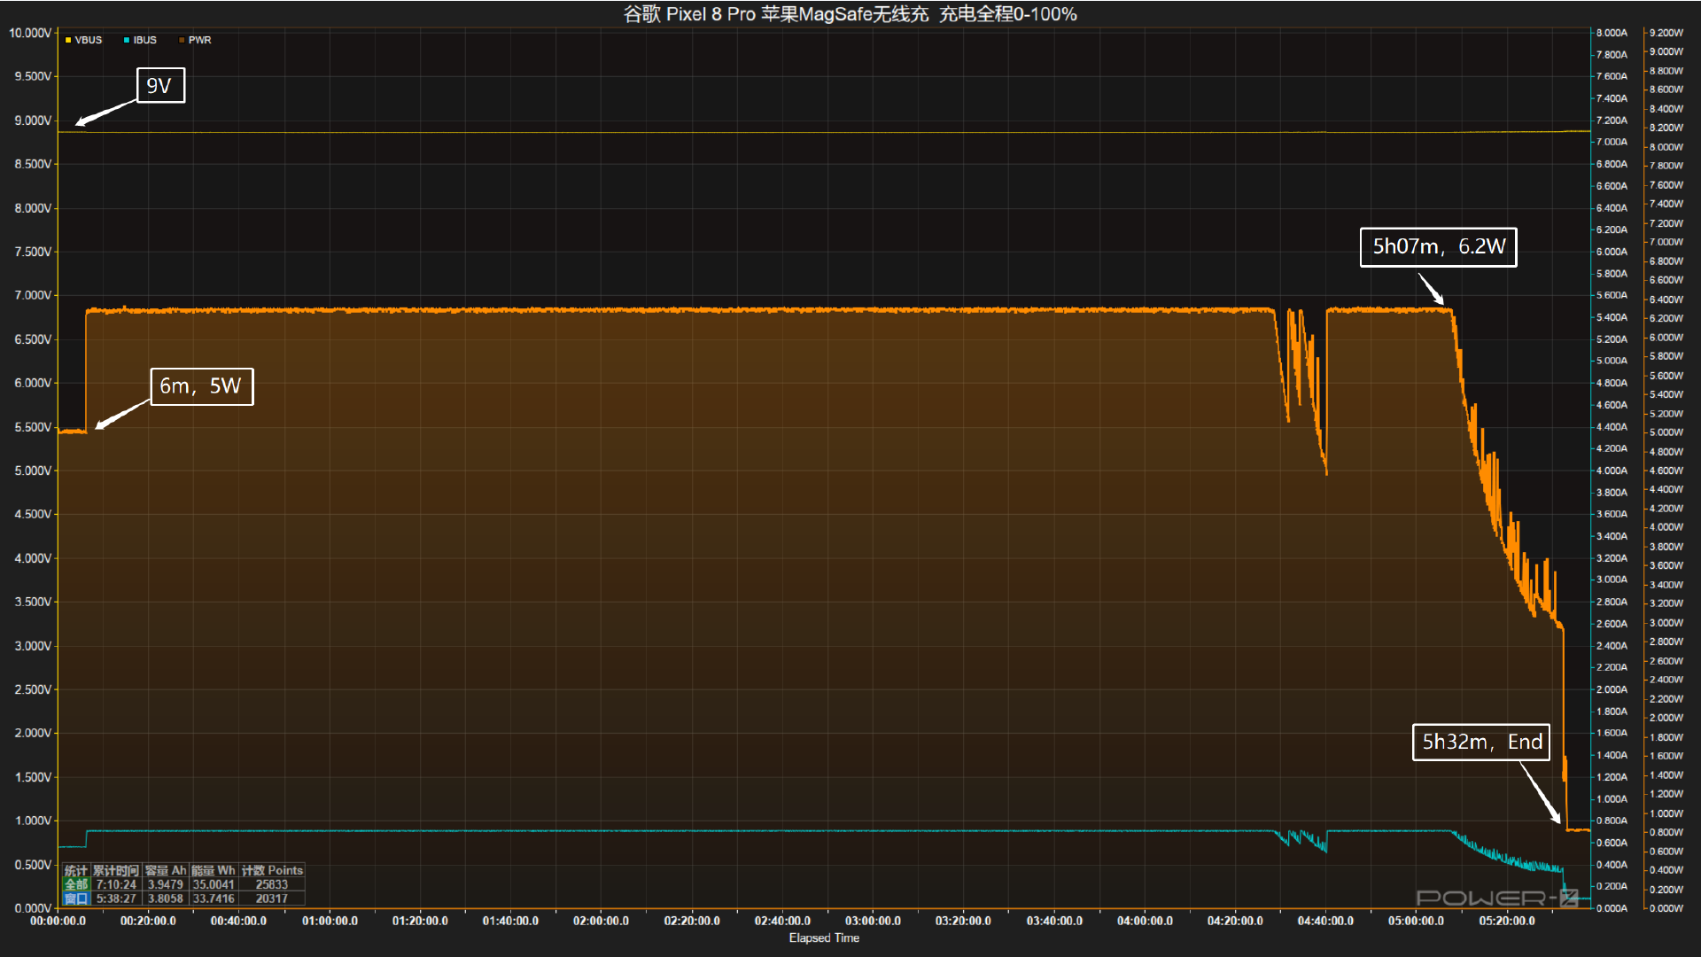Click the '6m, 5W' annotation label

(201, 386)
